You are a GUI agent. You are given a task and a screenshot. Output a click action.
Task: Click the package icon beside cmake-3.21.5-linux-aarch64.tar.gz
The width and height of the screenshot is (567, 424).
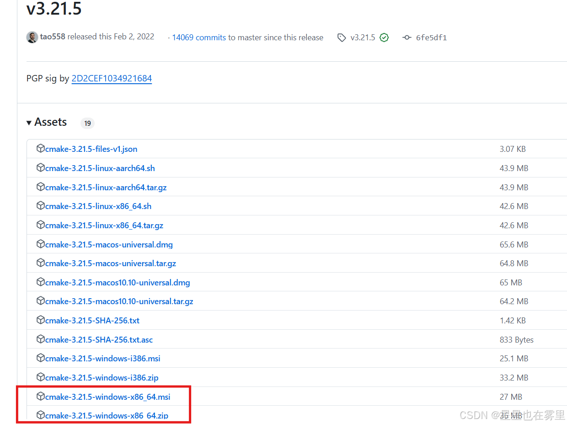41,187
